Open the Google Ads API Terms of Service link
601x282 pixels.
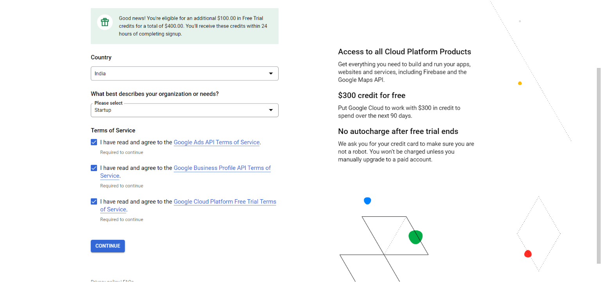(216, 142)
